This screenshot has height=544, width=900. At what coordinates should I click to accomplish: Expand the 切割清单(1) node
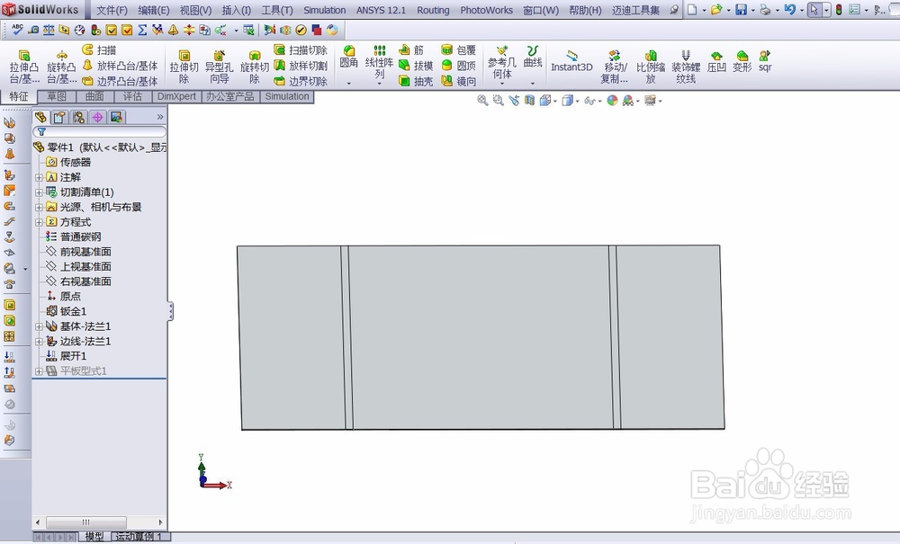pos(39,192)
